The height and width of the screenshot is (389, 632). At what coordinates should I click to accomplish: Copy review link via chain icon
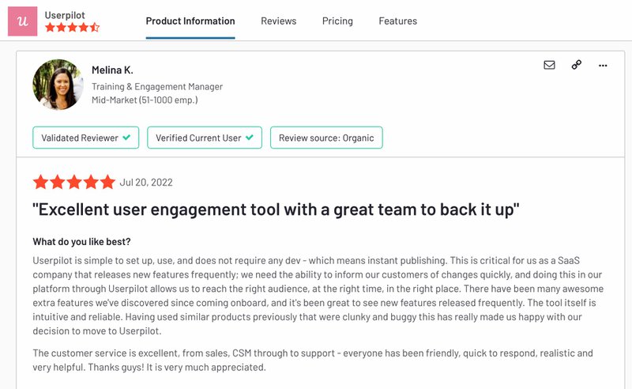(576, 65)
